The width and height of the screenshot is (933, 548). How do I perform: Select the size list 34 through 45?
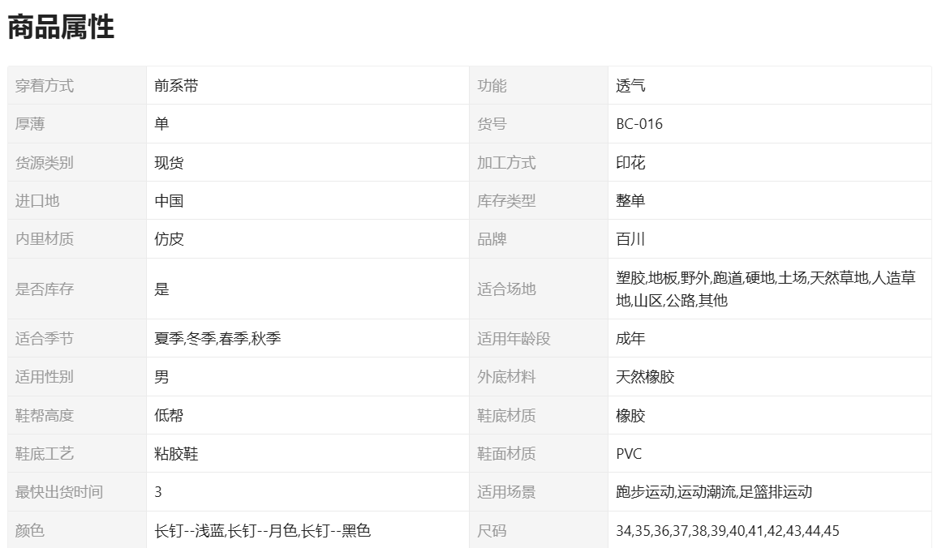(x=727, y=531)
